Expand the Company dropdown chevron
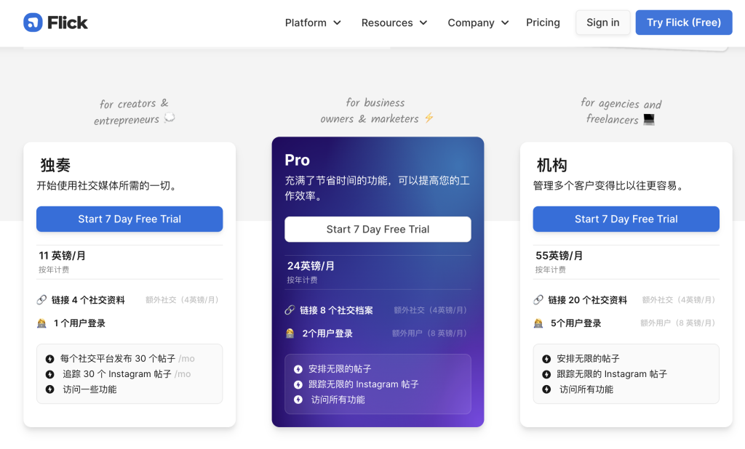The image size is (745, 449). (x=505, y=23)
